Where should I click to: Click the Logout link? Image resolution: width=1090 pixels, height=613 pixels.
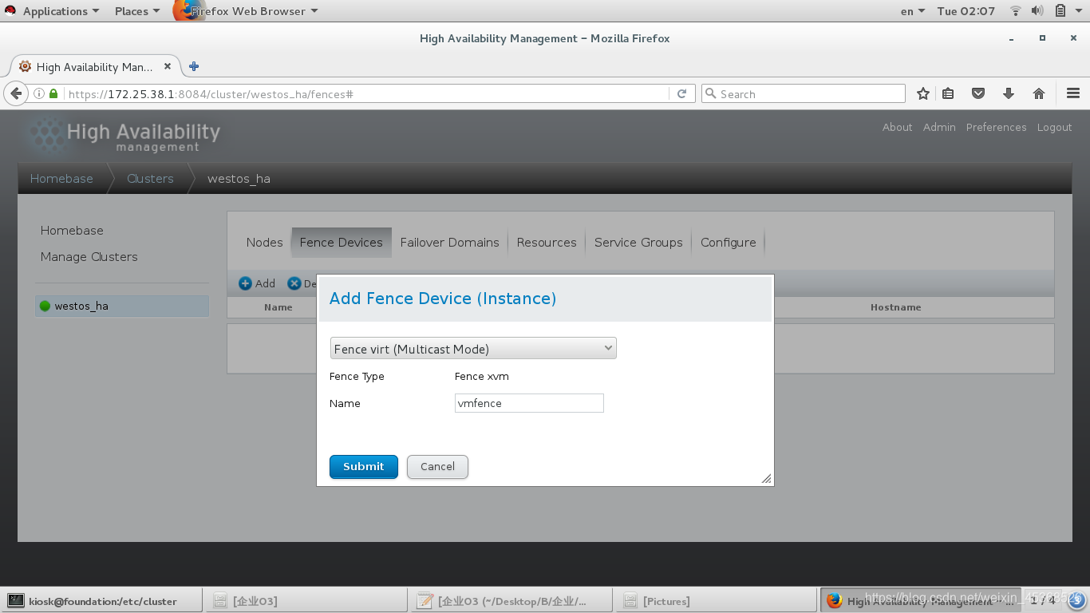[1054, 127]
